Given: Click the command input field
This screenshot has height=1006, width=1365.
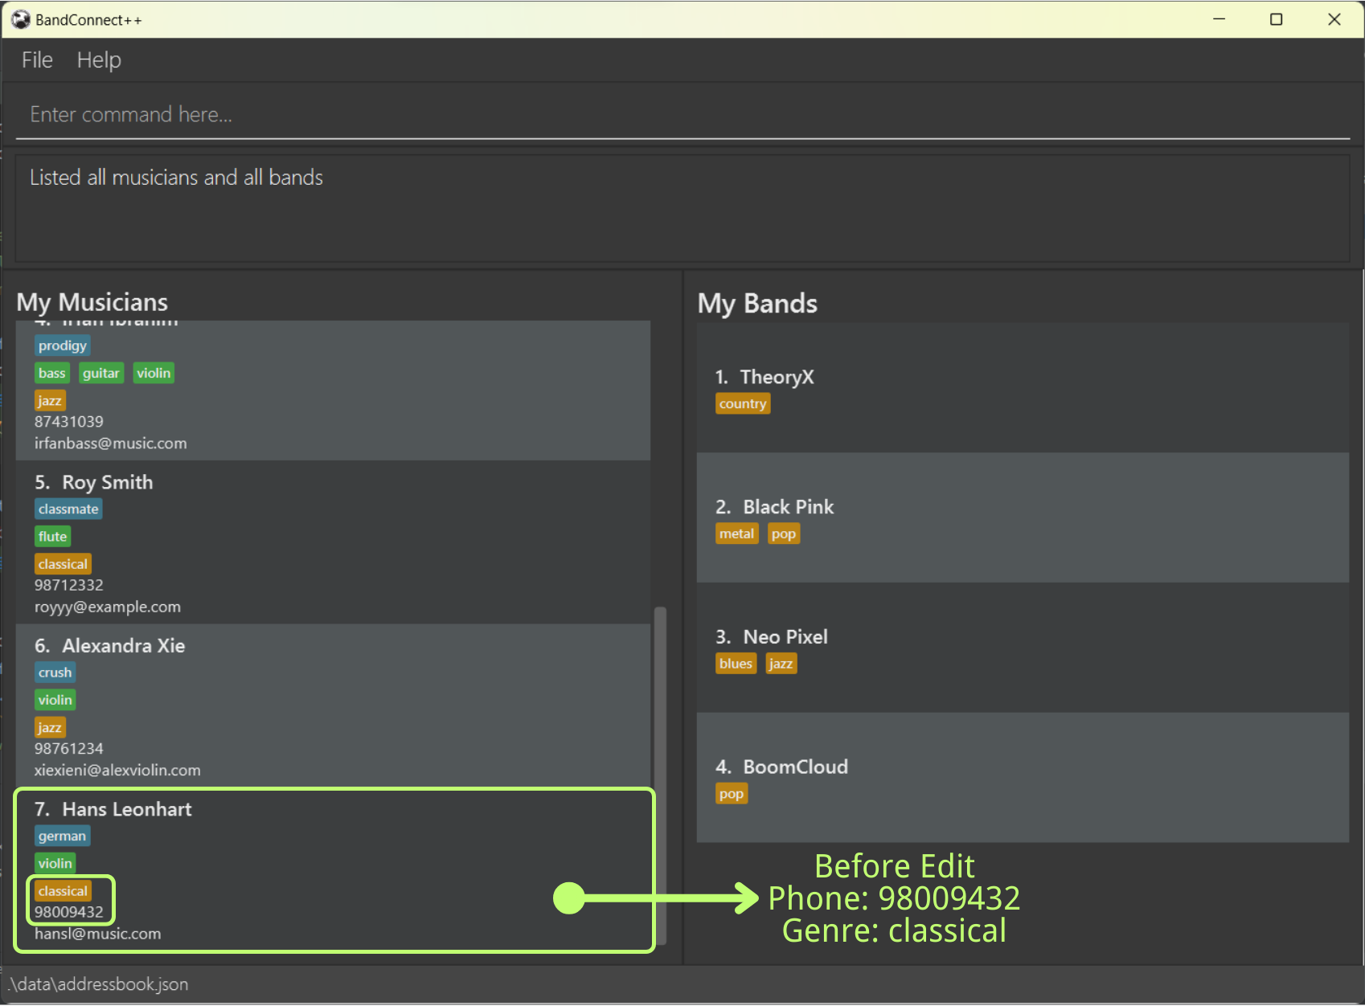Looking at the screenshot, I should 682,115.
